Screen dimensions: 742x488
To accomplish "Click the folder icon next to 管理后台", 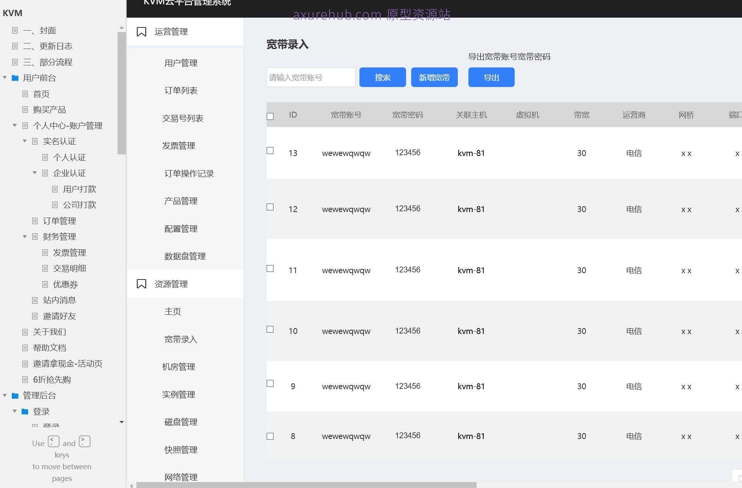I will click(15, 395).
